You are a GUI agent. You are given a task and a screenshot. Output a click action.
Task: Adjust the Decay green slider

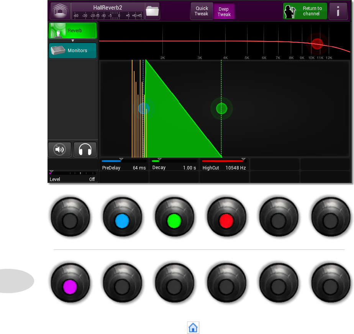pyautogui.click(x=174, y=161)
